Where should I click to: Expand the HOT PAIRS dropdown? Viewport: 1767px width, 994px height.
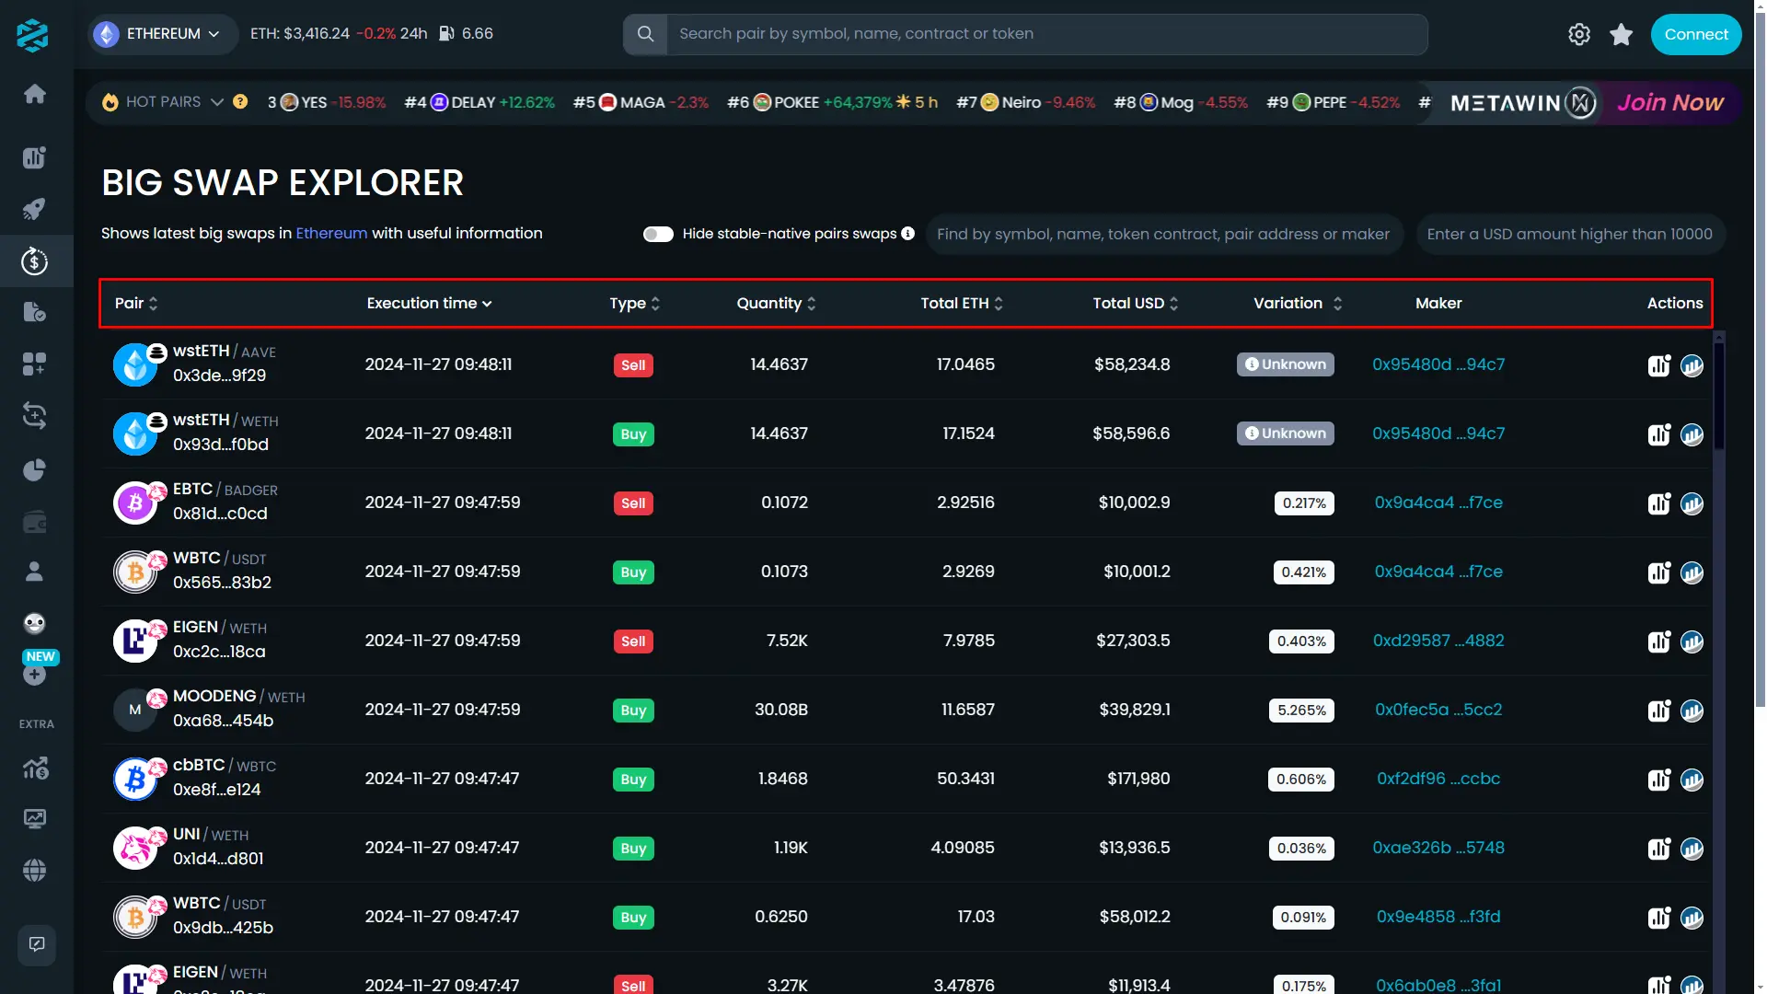214,103
